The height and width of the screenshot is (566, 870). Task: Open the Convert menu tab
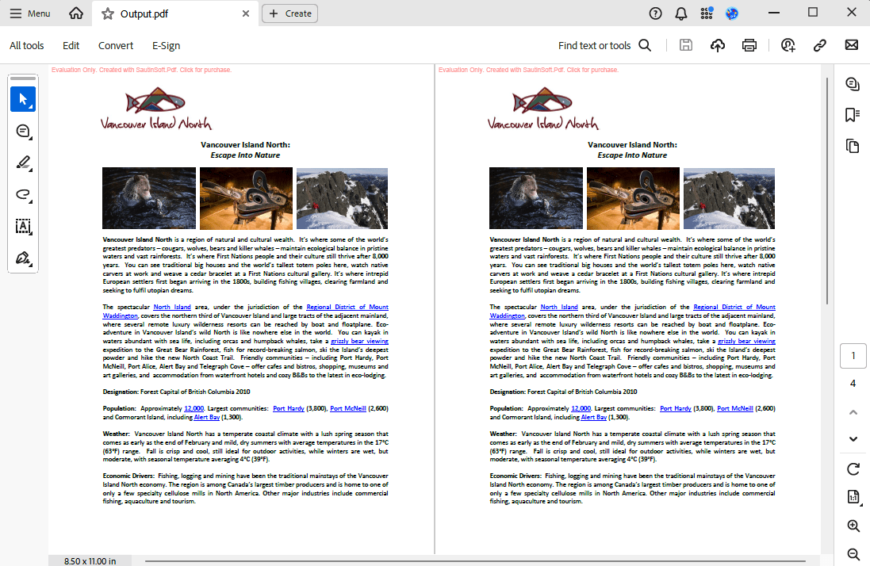(115, 45)
